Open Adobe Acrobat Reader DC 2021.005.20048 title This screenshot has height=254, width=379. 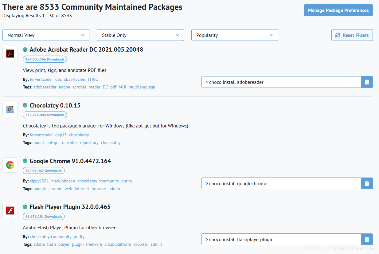[86, 50]
